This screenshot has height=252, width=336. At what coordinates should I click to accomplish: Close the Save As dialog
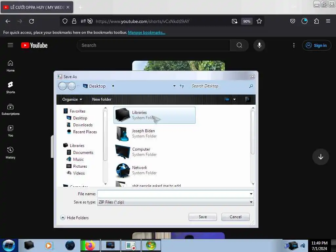(x=252, y=76)
